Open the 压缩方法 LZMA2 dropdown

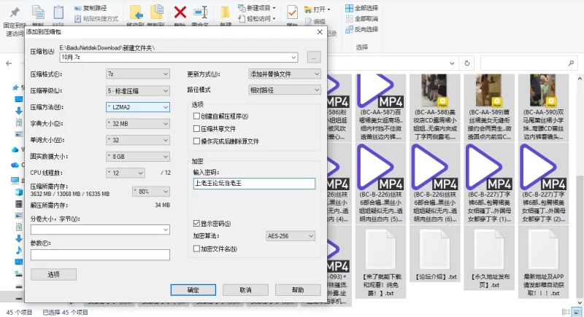tap(138, 106)
